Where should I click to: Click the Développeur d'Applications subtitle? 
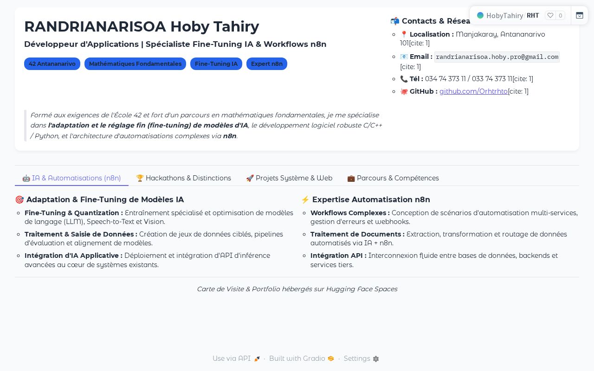coord(175,44)
